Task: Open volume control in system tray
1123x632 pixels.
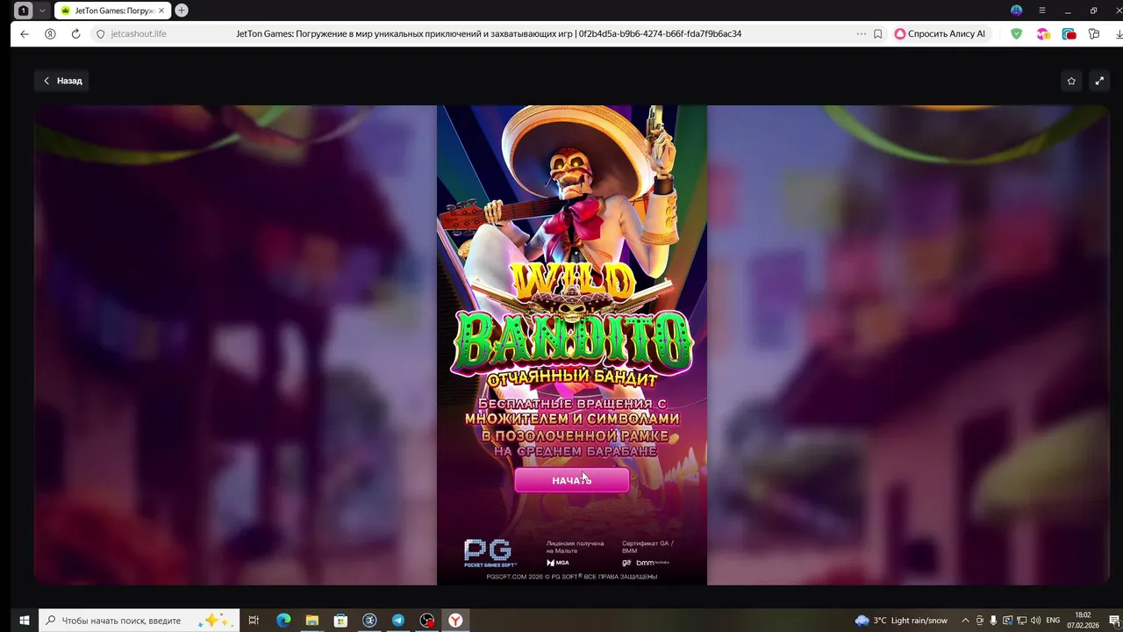Action: [x=1036, y=621]
